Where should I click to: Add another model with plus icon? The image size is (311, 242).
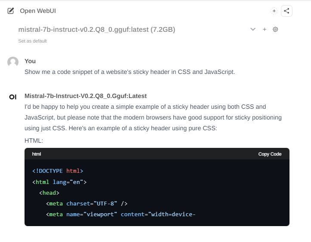pos(265,29)
